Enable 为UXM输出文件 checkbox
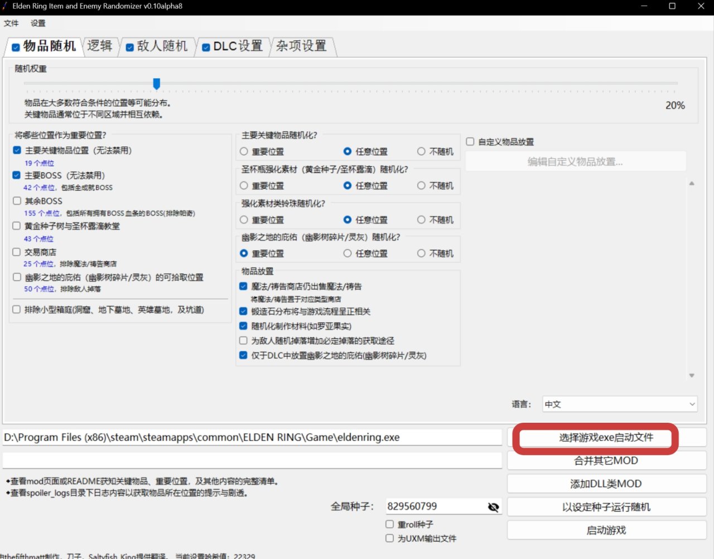This screenshot has height=559, width=714. (x=390, y=538)
